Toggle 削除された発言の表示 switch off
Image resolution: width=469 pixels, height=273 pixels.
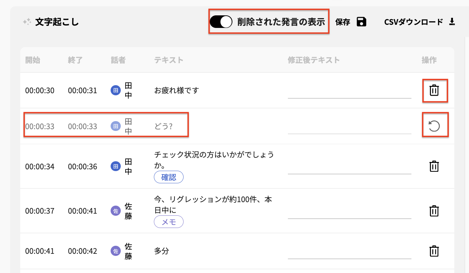(221, 22)
